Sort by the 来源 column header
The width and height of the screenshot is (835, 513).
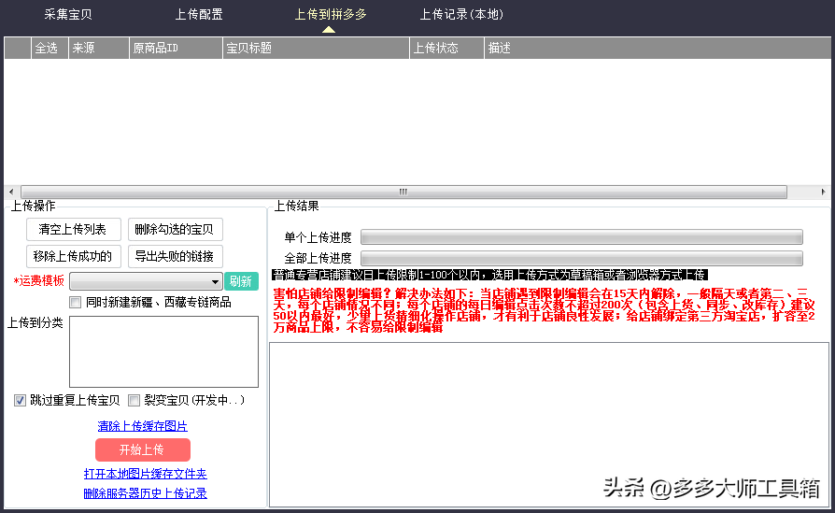98,48
